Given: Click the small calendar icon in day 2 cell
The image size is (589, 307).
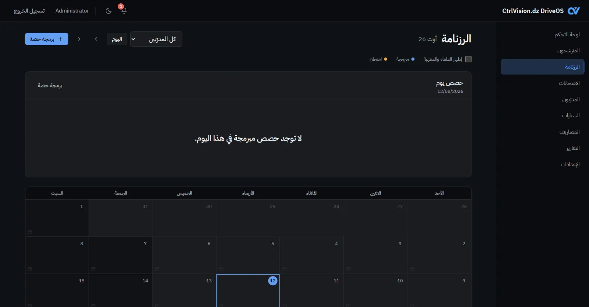Looking at the screenshot, I should pos(412,269).
